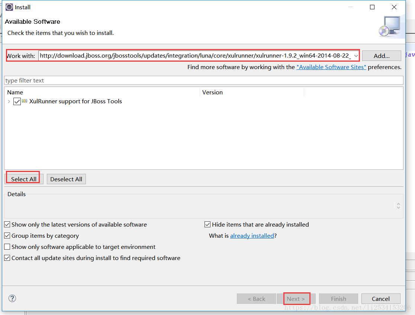Toggle XulRunner support for JBoss Tools checkbox
The image size is (415, 315).
[17, 101]
